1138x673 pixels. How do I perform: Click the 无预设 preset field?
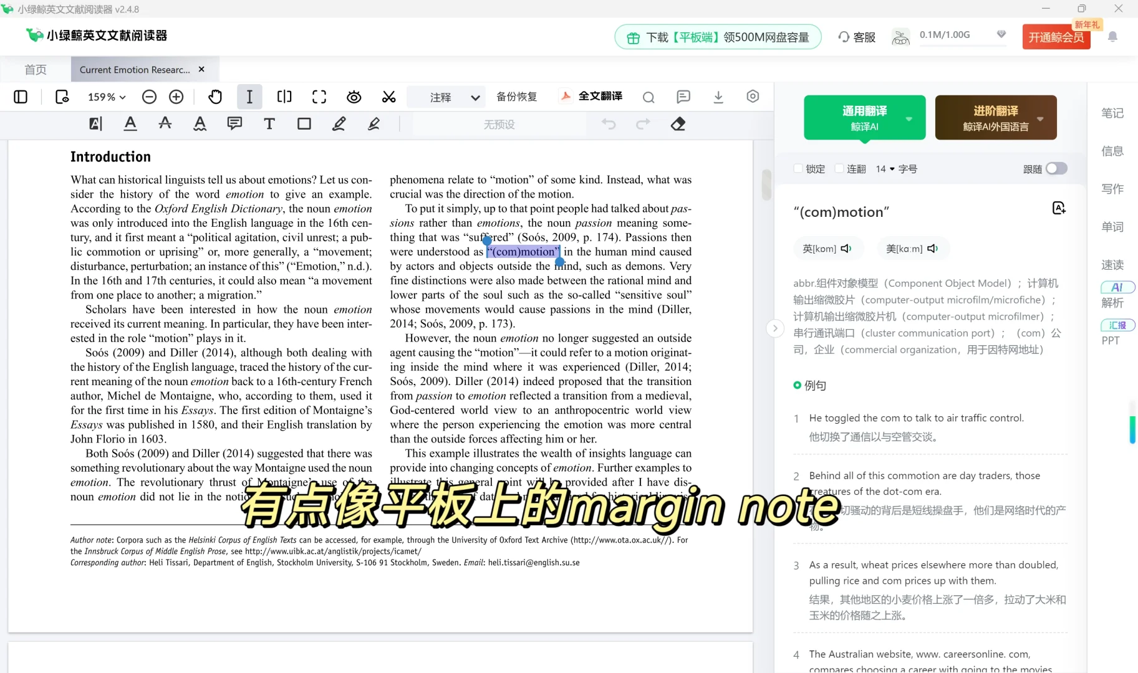tap(499, 124)
